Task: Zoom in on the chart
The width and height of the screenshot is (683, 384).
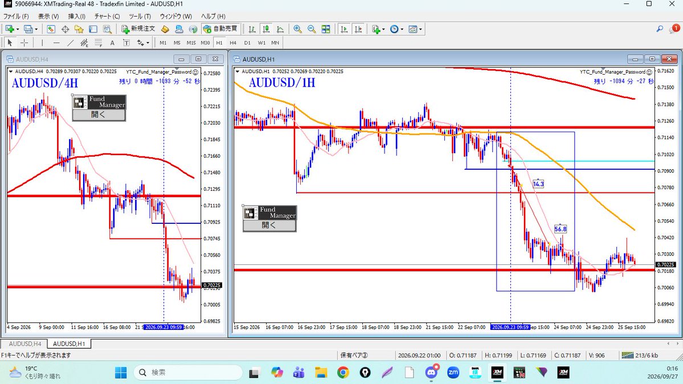Action: point(297,29)
